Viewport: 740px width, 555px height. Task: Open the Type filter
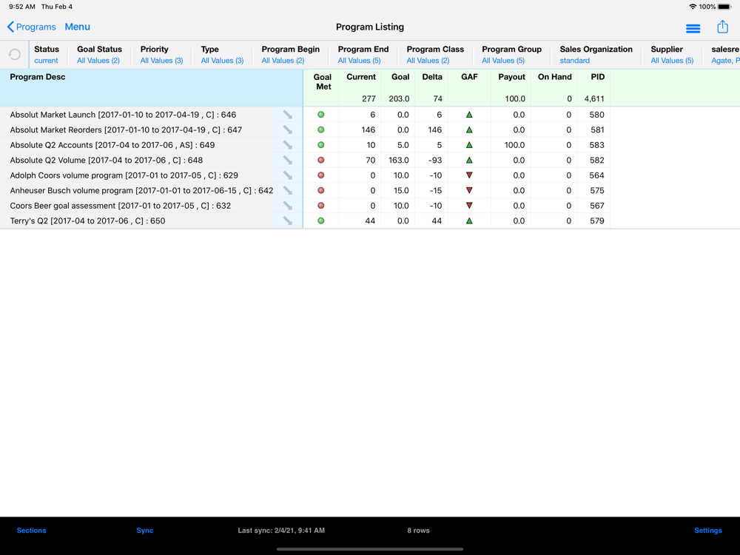pyautogui.click(x=222, y=55)
